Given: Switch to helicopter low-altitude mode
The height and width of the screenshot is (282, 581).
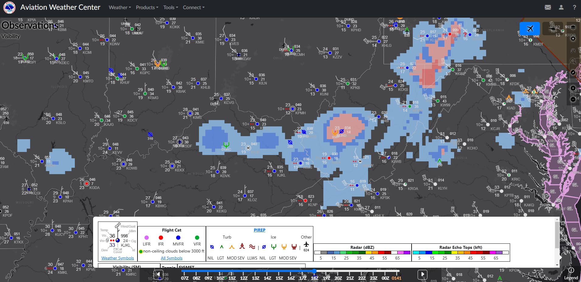Looking at the screenshot, I should click(x=553, y=29).
